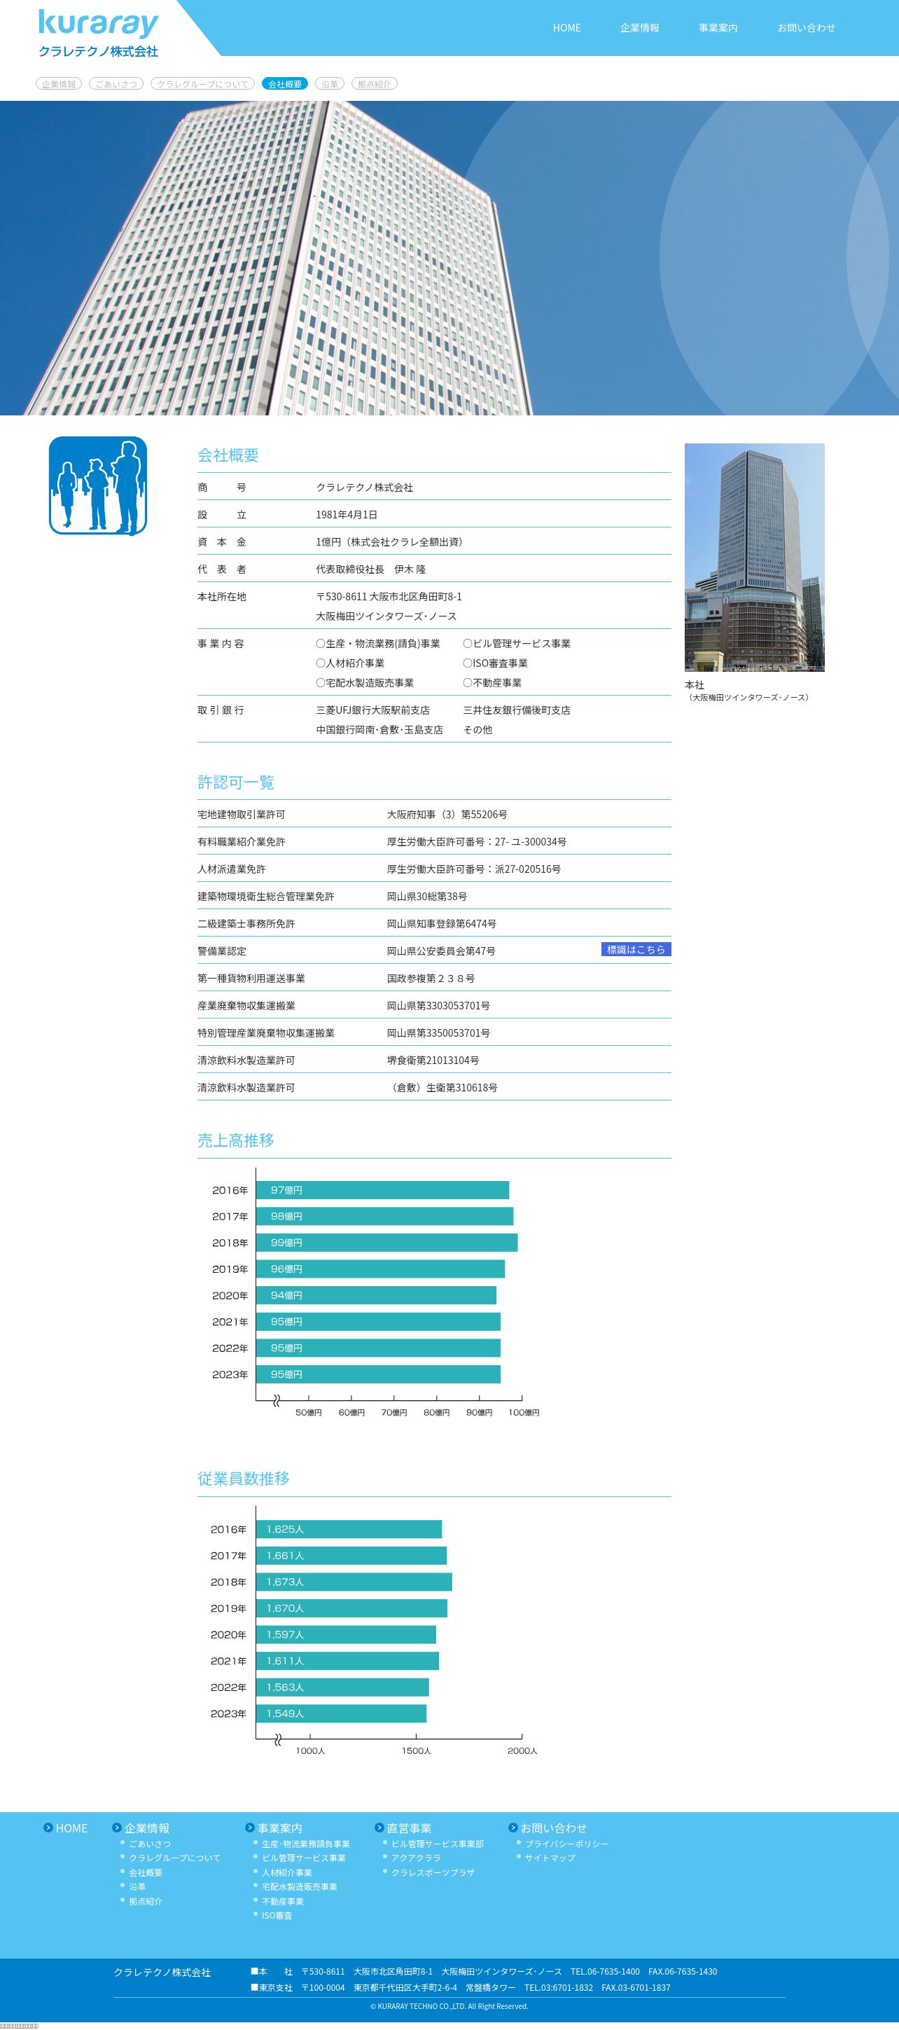Open footer link アクアクララ

click(416, 1858)
